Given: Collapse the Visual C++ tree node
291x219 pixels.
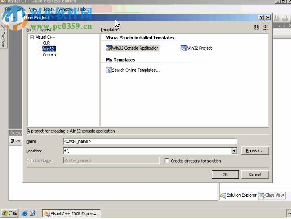Looking at the screenshot, I should [32, 37].
